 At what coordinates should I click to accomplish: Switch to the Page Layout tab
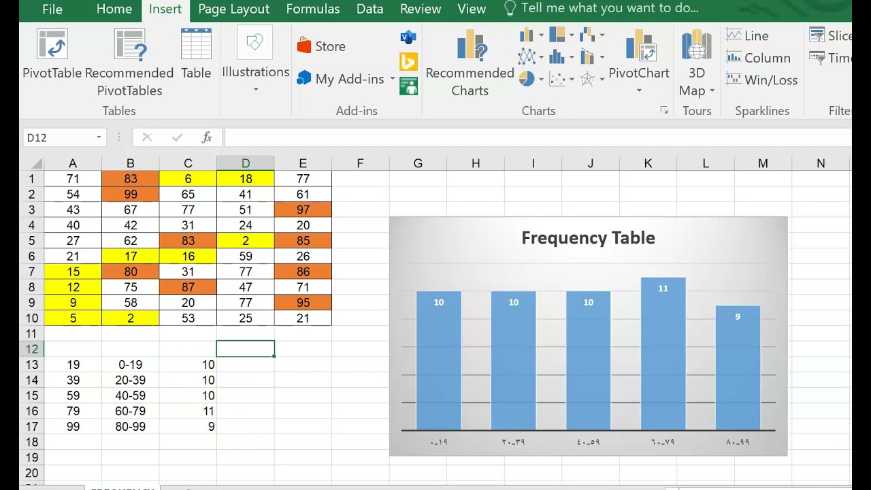coord(234,10)
